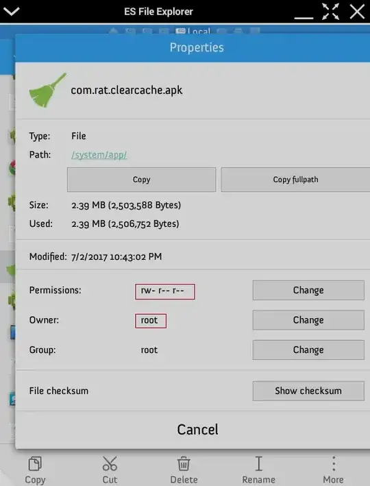Choose the Rename cursor icon
Image resolution: width=370 pixels, height=486 pixels.
pos(259,463)
